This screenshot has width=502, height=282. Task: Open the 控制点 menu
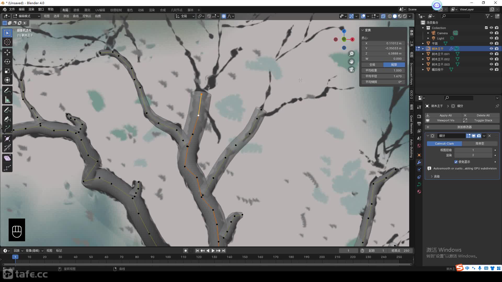[87, 16]
